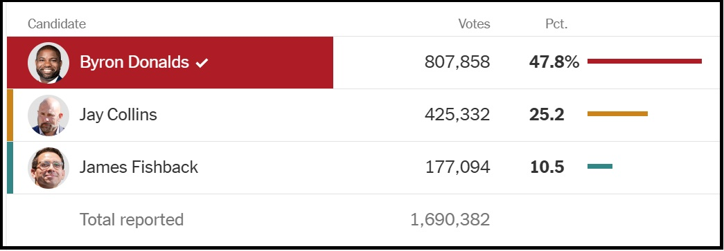Click the teal 10.5 percentage bar

click(x=600, y=166)
